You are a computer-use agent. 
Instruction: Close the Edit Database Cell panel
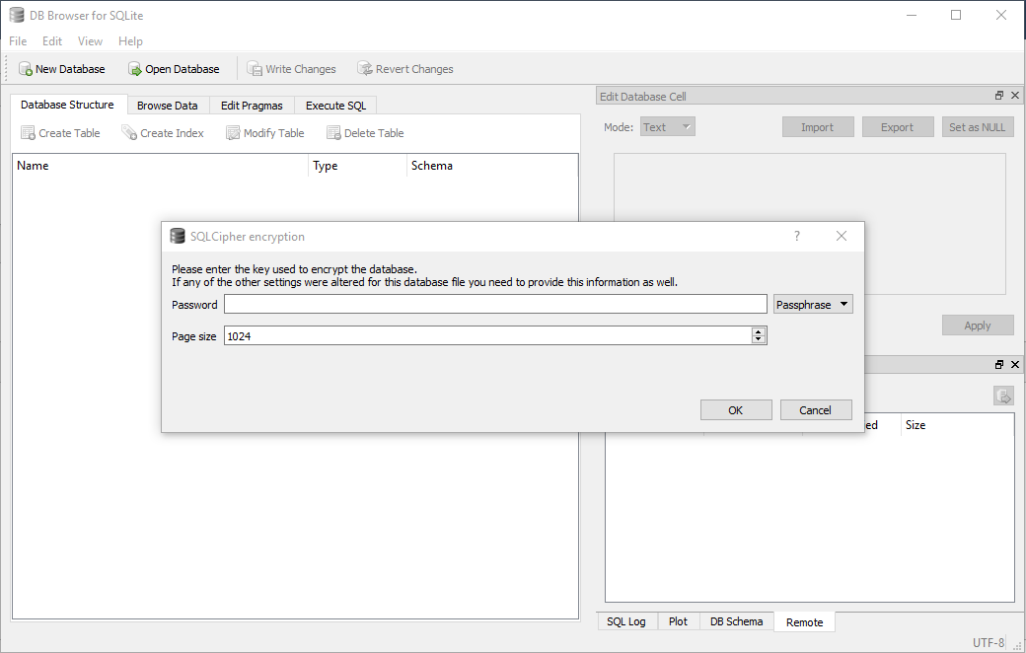tap(1015, 96)
